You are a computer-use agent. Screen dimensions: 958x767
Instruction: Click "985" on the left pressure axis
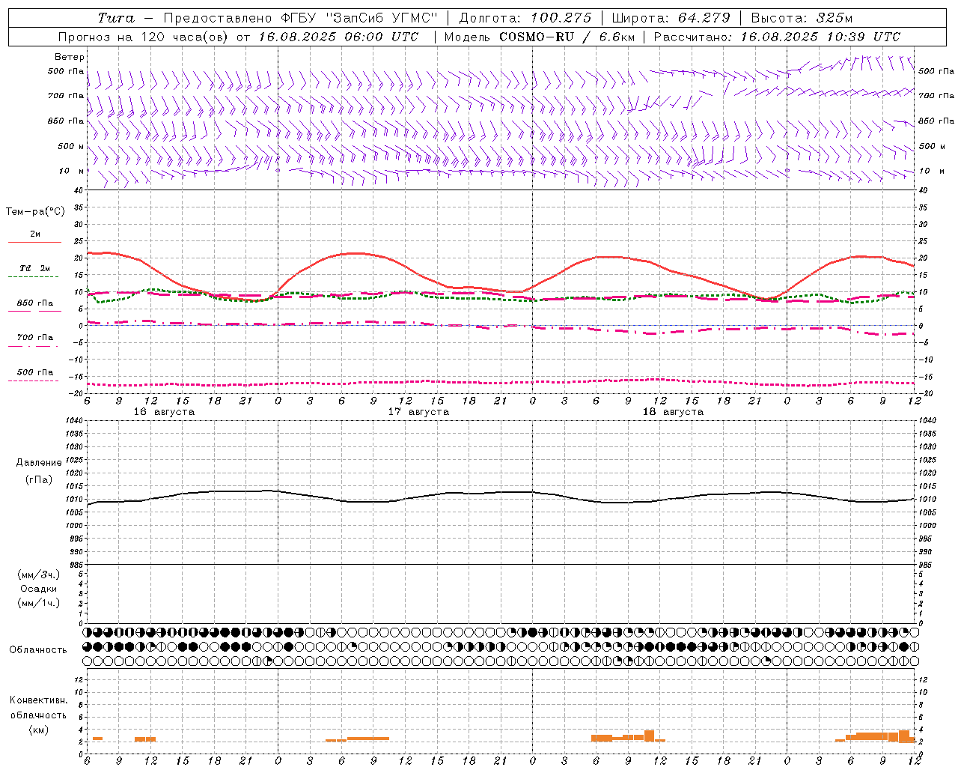click(x=77, y=565)
